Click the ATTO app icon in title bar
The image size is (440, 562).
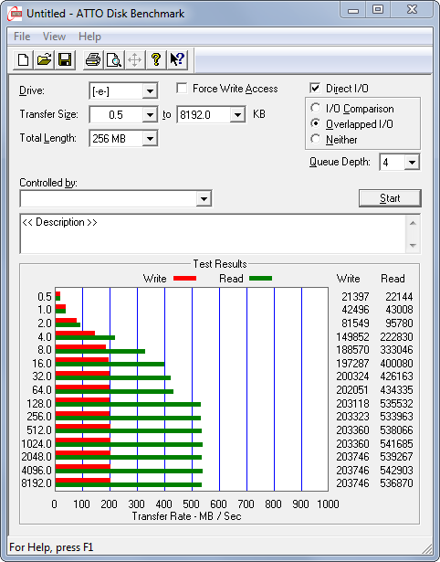[15, 14]
